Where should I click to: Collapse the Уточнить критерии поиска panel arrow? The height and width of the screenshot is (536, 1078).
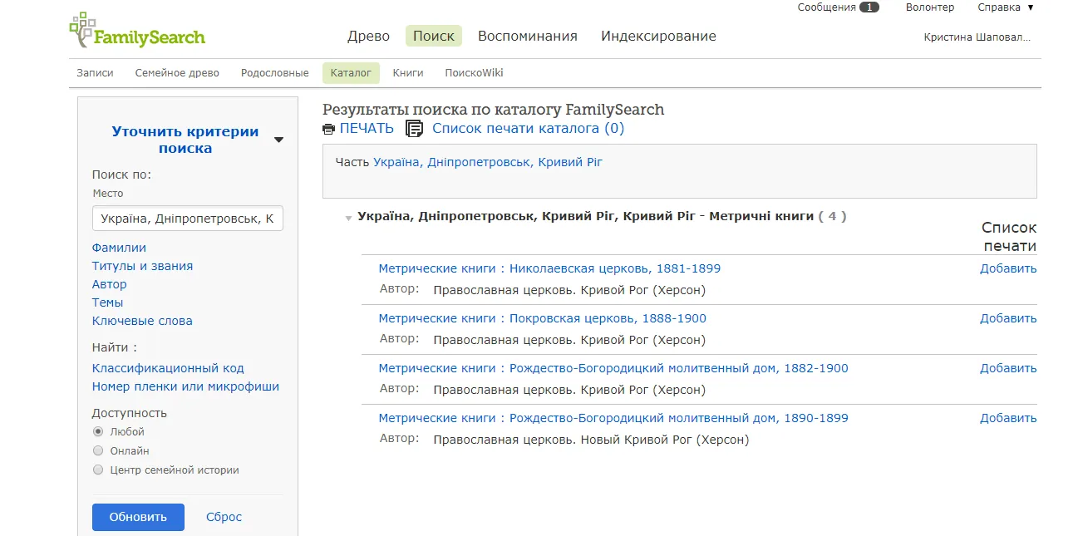click(x=278, y=140)
